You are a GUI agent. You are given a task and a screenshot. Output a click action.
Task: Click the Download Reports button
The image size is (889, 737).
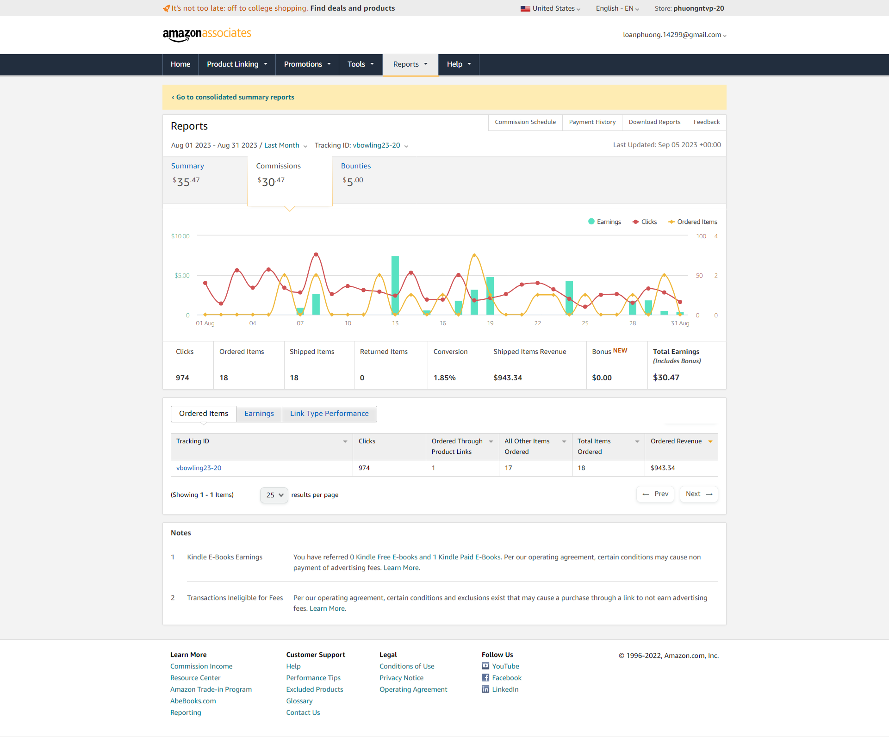(x=654, y=122)
